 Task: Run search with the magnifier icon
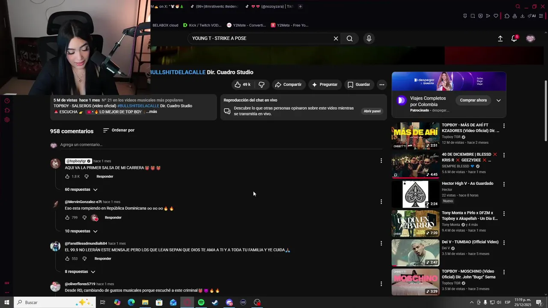click(350, 38)
